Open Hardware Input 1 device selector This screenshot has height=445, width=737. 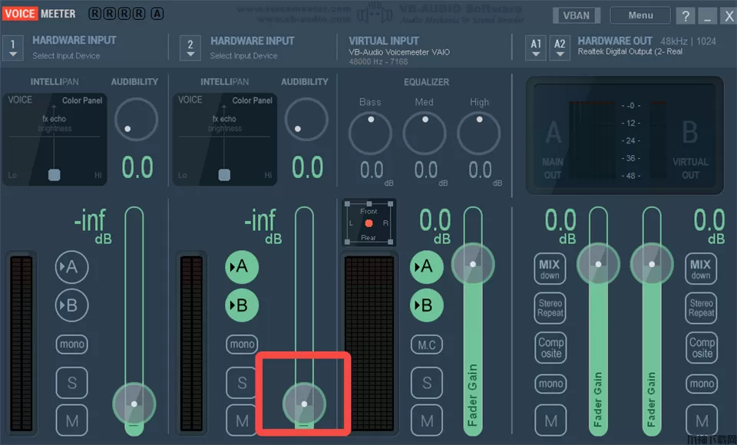(x=12, y=48)
